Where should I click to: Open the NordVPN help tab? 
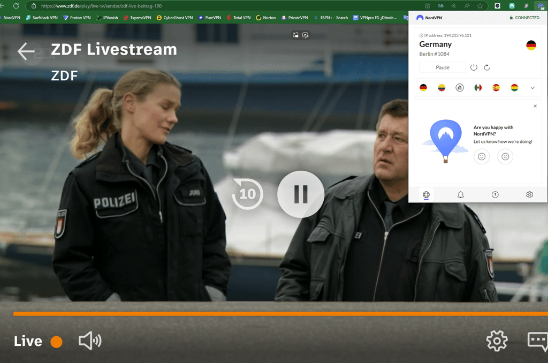point(495,195)
